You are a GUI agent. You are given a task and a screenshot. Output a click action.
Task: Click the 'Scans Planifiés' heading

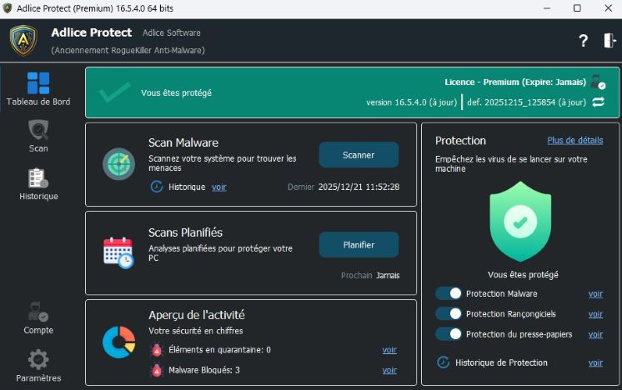click(185, 232)
